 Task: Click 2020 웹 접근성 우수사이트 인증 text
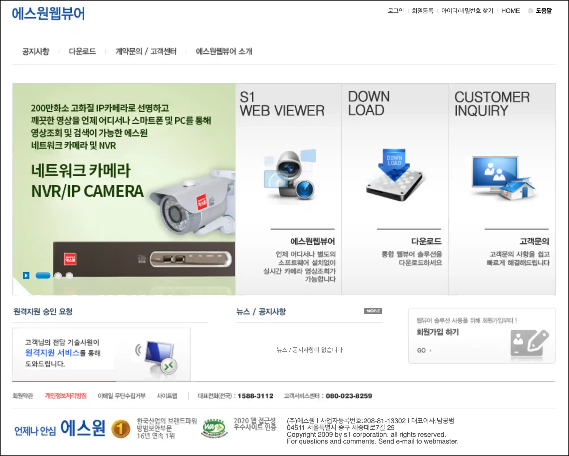point(255,424)
